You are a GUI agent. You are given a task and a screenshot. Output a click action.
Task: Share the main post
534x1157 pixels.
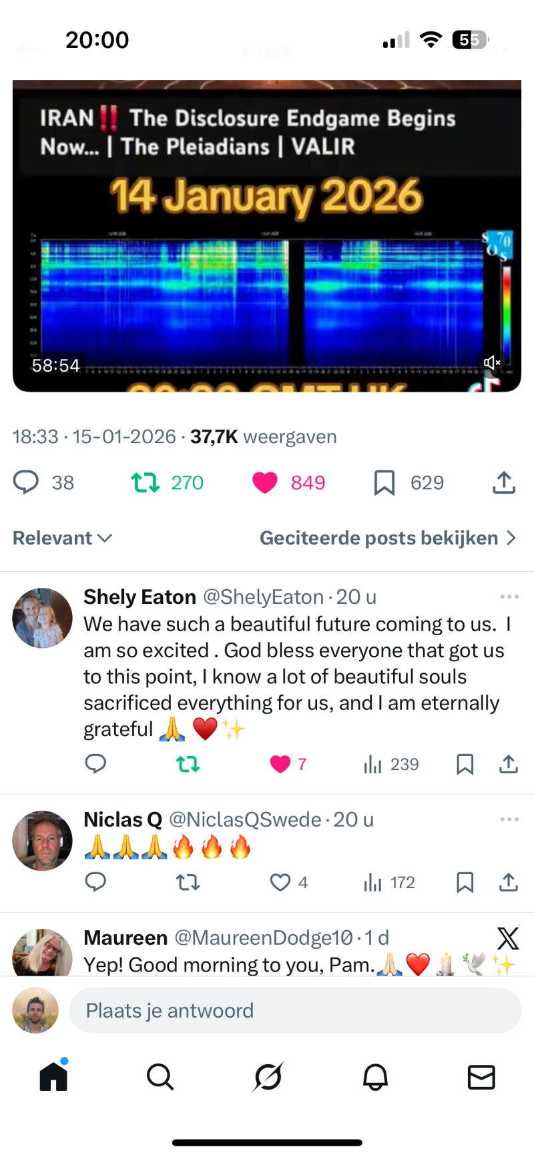coord(504,482)
